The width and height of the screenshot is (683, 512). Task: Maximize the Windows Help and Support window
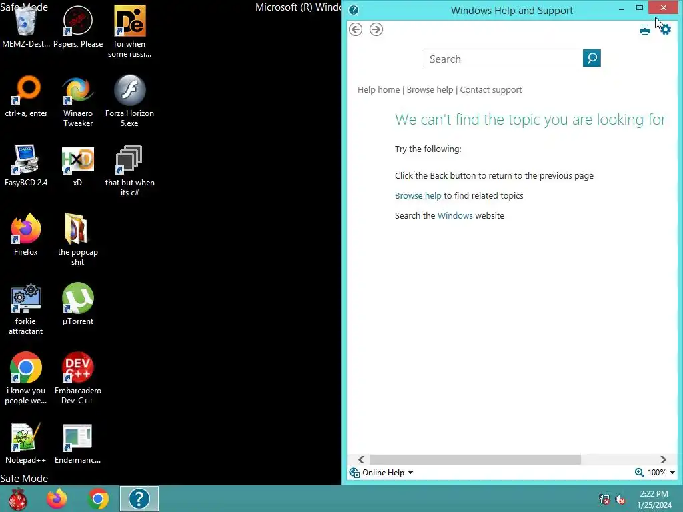(640, 7)
